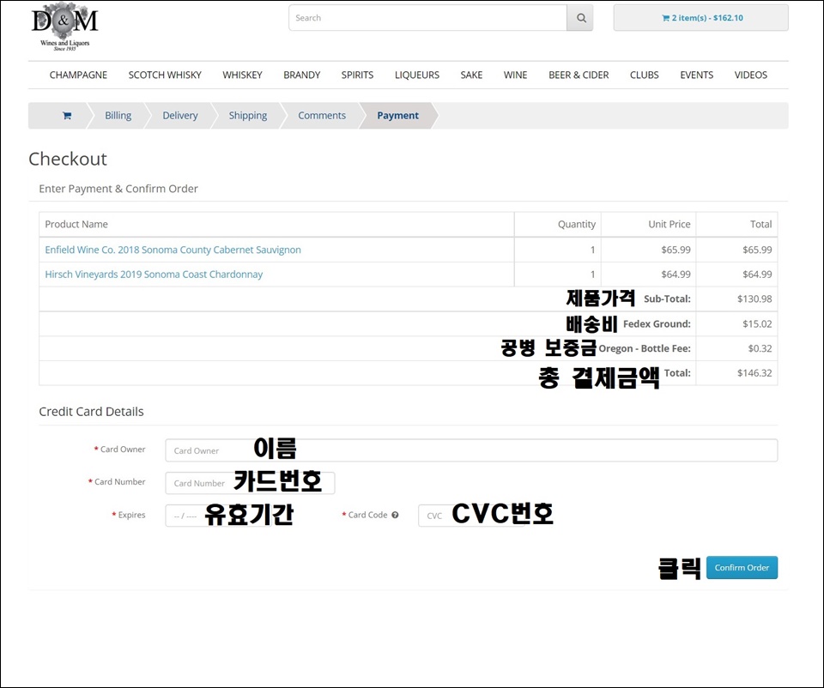Viewport: 824px width, 688px height.
Task: Go back to the Billing step
Action: point(118,116)
